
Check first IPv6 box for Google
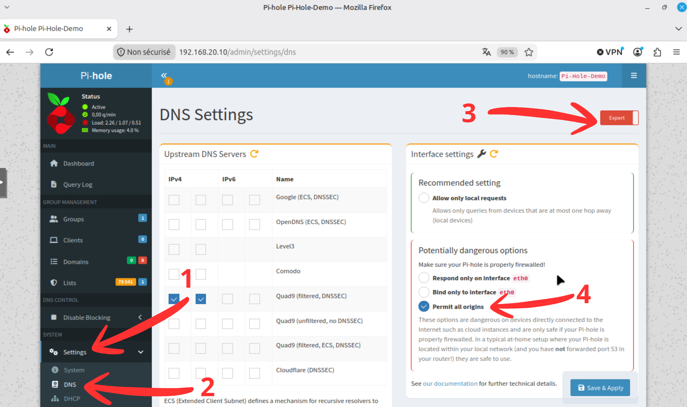[x=228, y=200]
